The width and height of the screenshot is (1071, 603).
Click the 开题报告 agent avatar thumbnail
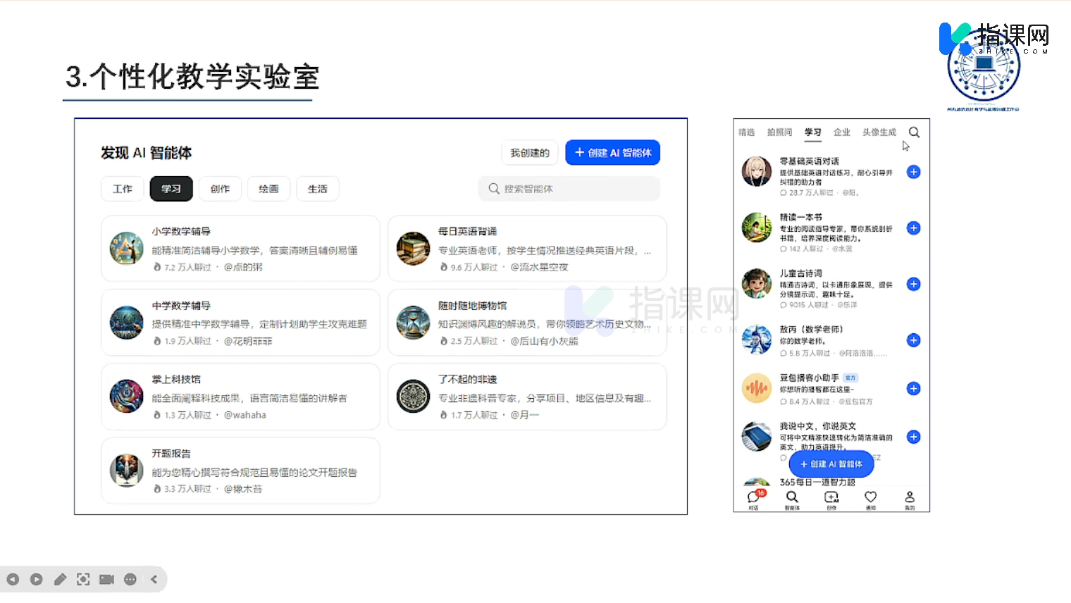click(x=127, y=471)
